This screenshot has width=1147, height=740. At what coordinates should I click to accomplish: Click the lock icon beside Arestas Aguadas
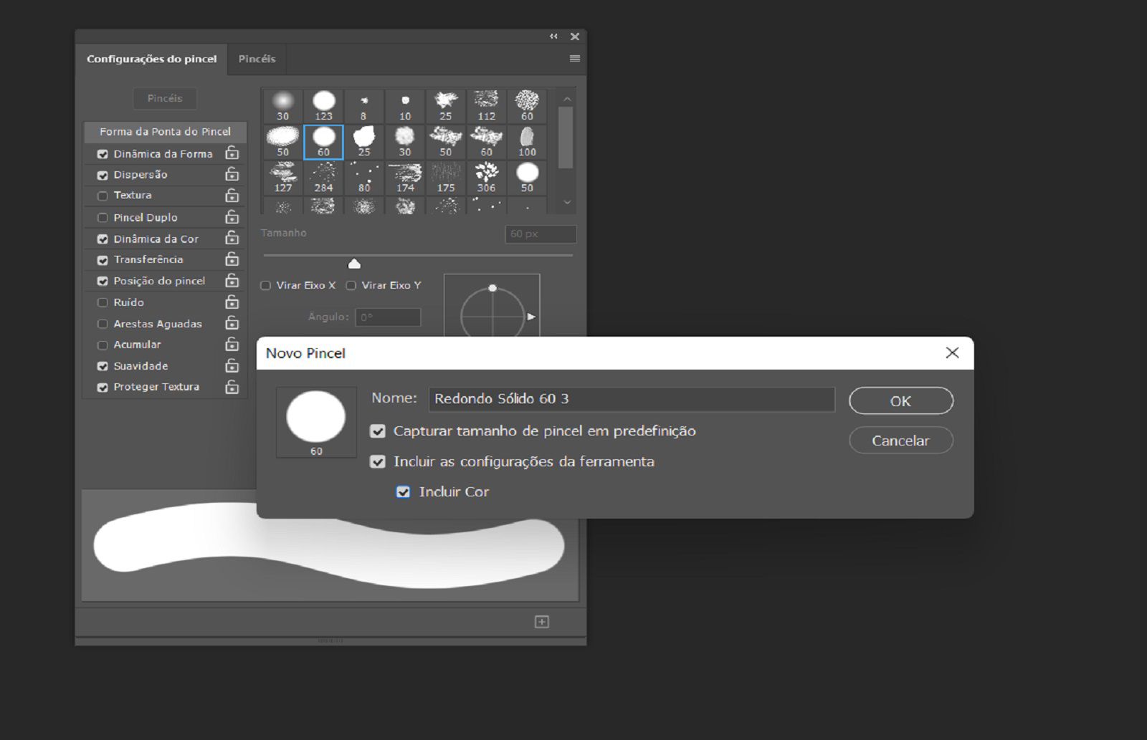pyautogui.click(x=232, y=323)
